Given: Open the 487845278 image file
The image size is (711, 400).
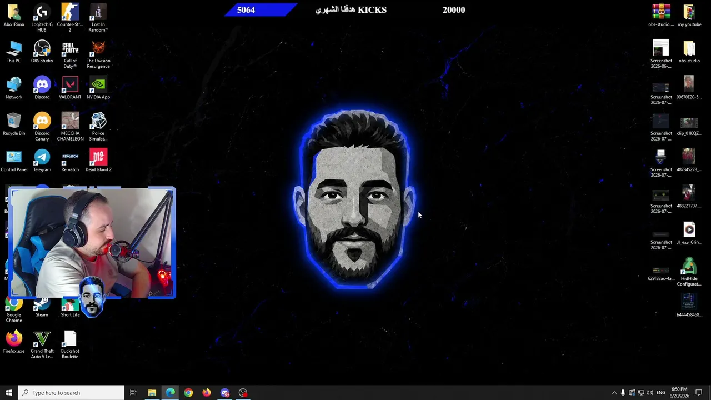Looking at the screenshot, I should pyautogui.click(x=689, y=161).
